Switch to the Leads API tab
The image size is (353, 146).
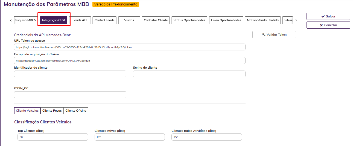pyautogui.click(x=80, y=20)
